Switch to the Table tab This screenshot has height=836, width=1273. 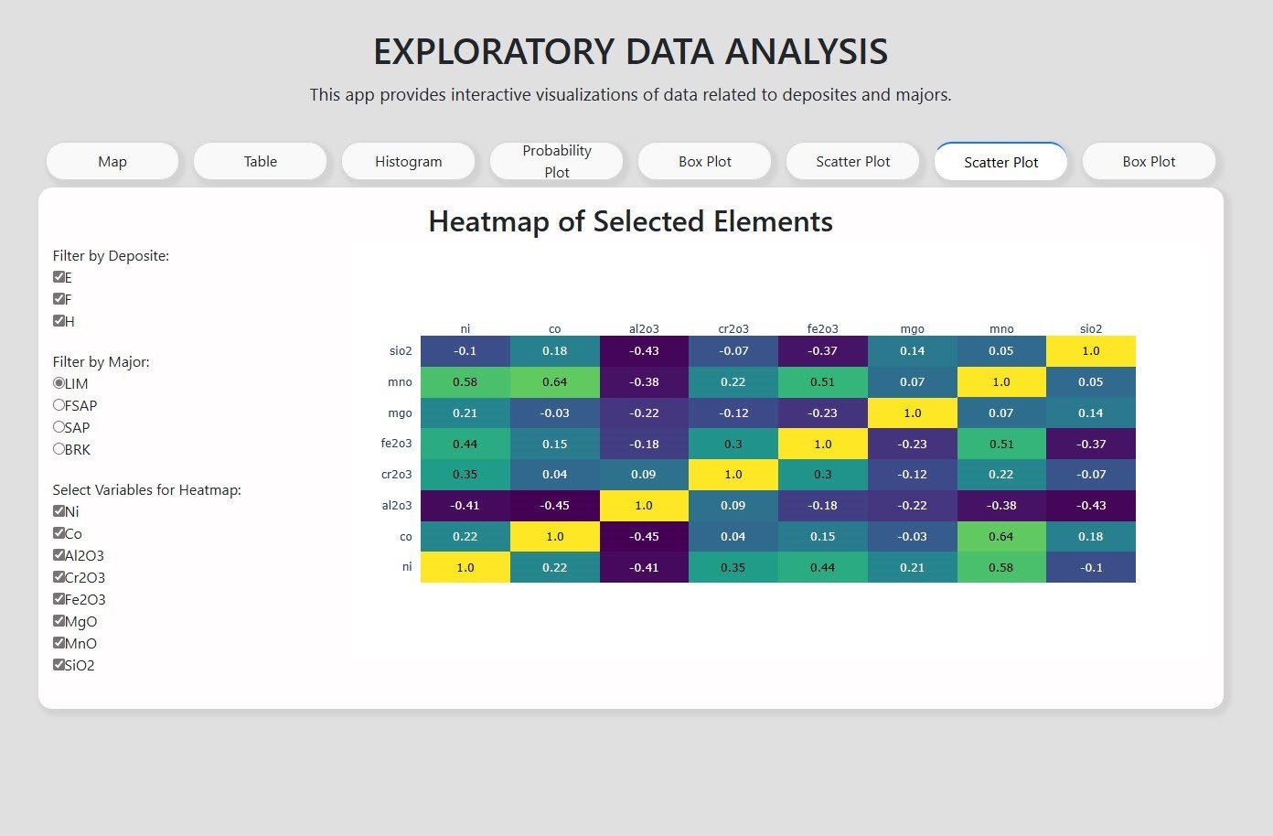click(261, 162)
